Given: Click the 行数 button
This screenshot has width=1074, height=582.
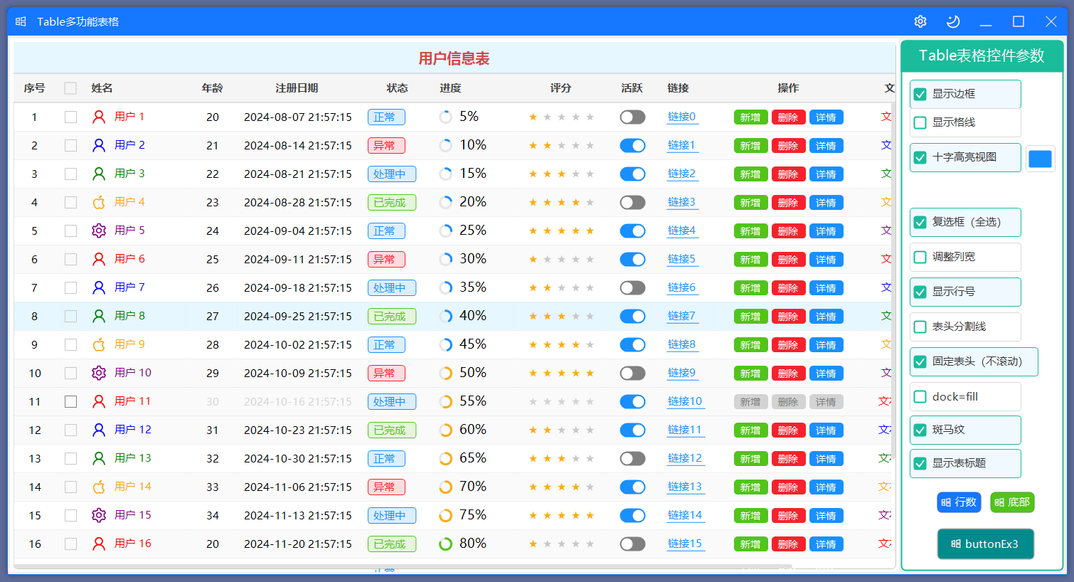Looking at the screenshot, I should (x=959, y=502).
